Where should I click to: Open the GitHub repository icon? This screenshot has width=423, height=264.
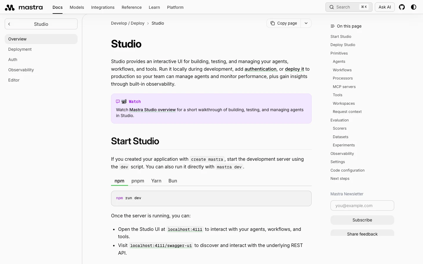[x=402, y=7]
